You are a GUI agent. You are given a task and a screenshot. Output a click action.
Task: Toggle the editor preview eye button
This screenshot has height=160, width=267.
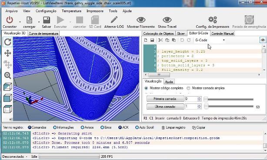tap(263, 40)
